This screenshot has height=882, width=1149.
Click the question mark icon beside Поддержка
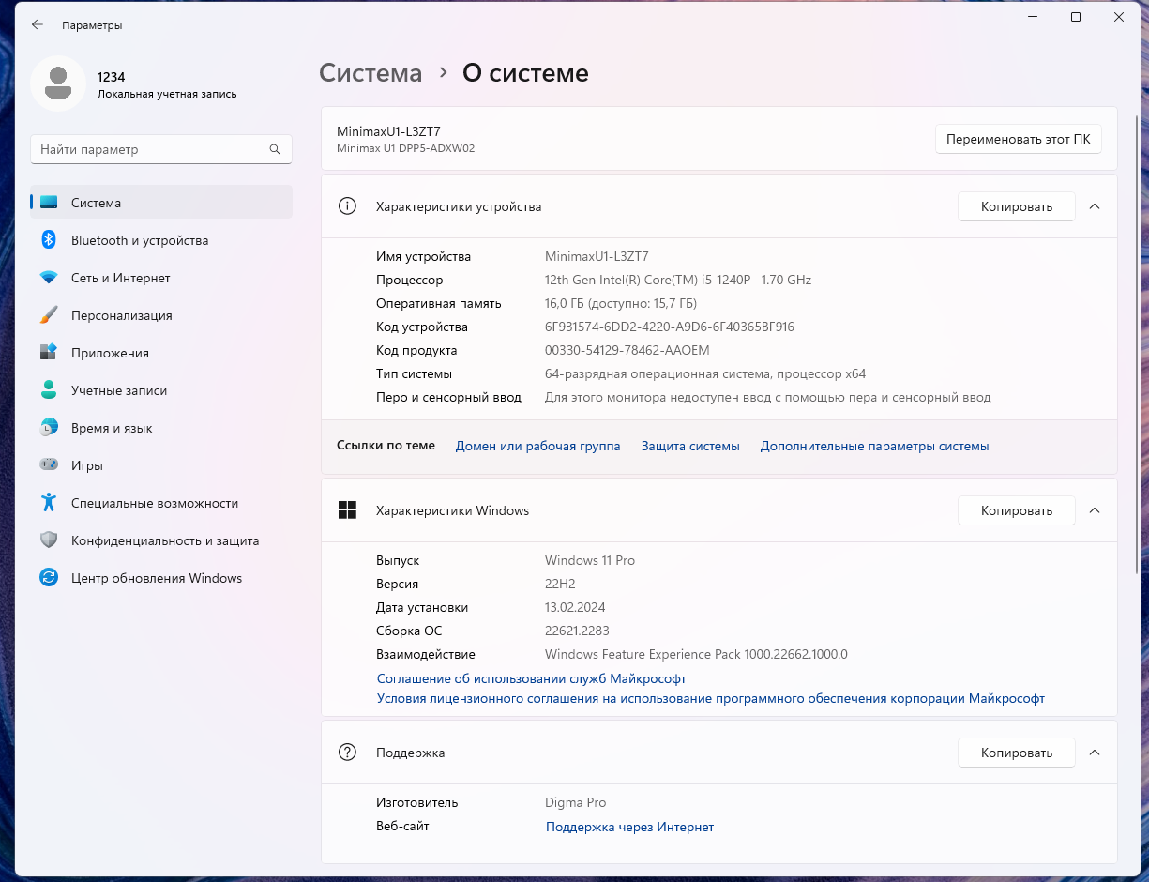[347, 753]
